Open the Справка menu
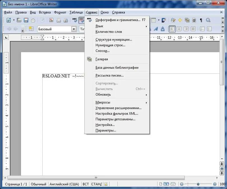 (119, 12)
